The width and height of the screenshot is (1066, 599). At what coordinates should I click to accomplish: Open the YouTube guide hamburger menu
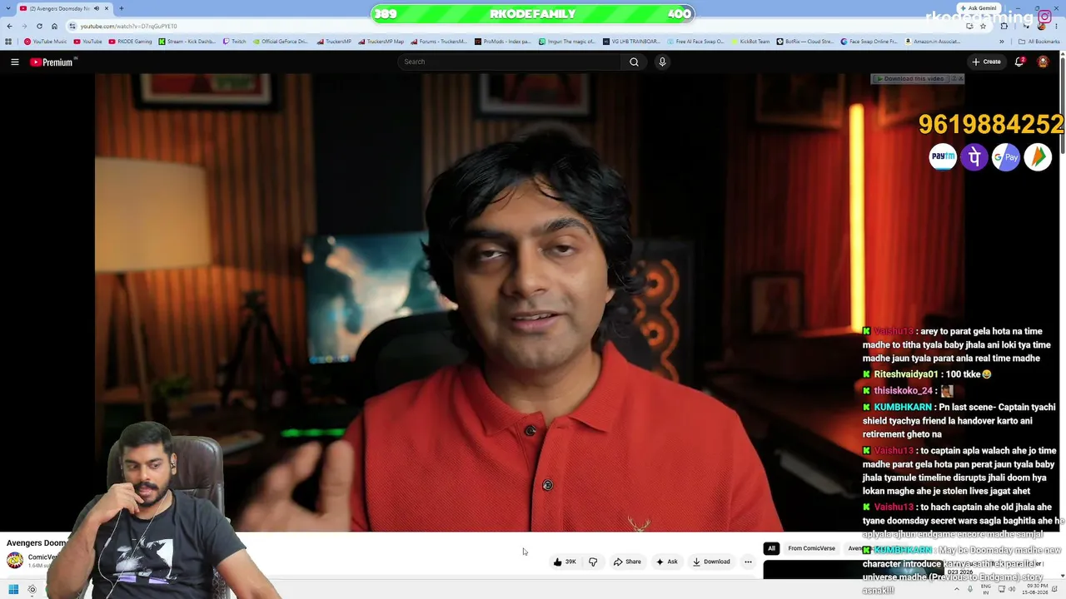[x=14, y=62]
